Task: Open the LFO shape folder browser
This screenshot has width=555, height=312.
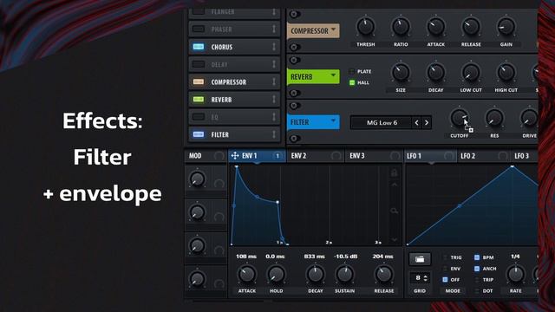Action: pos(420,259)
